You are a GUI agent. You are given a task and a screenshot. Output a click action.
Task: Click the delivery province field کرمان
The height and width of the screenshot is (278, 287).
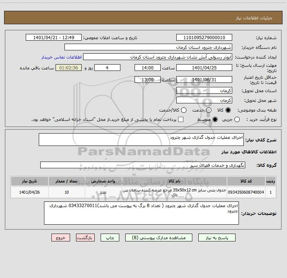204,90
